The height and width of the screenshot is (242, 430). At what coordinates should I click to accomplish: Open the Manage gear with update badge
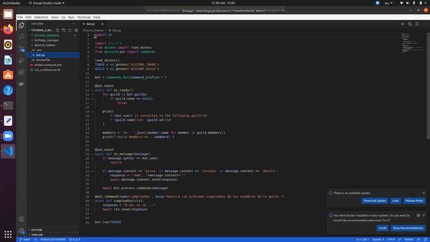pos(21,231)
